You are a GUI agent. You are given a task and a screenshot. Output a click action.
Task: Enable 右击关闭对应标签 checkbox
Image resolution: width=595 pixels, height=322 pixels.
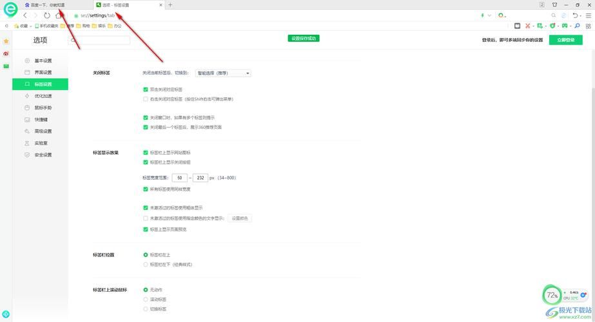pyautogui.click(x=145, y=99)
